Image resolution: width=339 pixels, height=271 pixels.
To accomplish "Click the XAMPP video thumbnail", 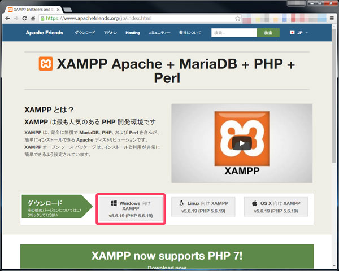I will (242, 143).
